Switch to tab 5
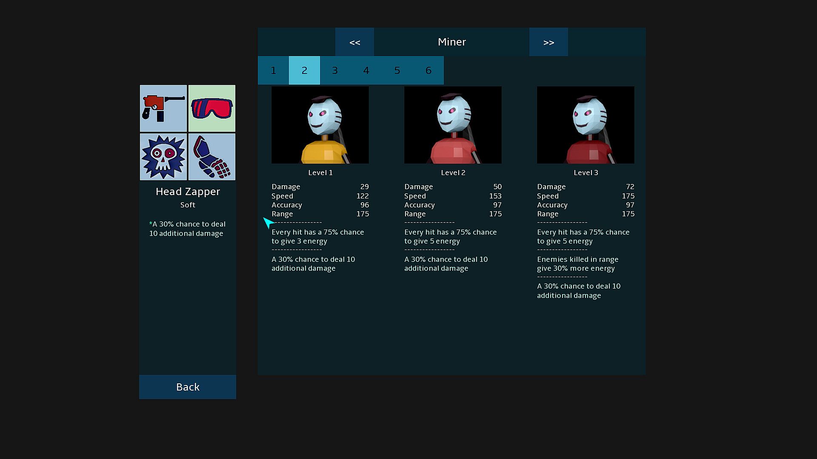Image resolution: width=817 pixels, height=459 pixels. click(397, 71)
